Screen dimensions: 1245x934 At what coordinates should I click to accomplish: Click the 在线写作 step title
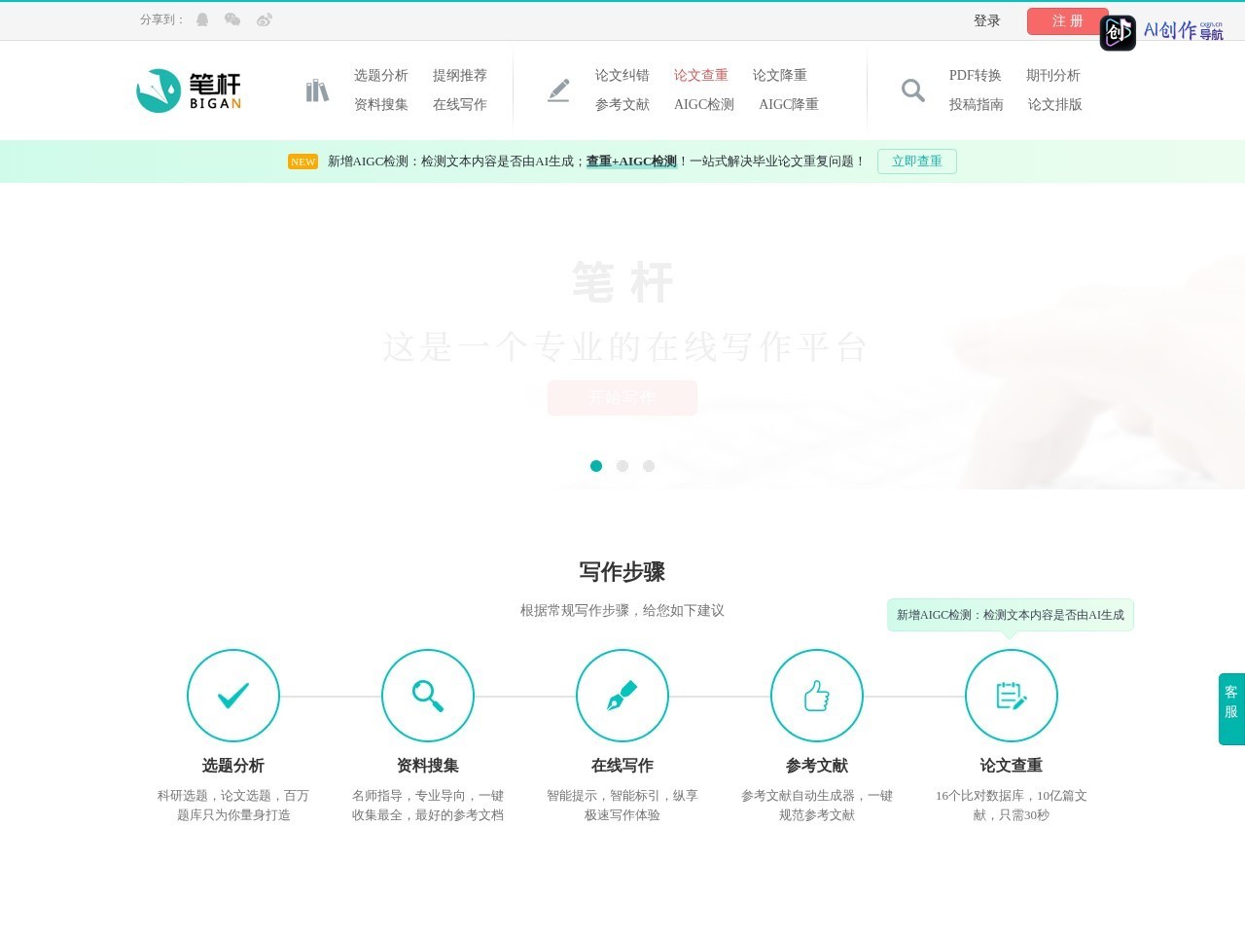pos(622,766)
